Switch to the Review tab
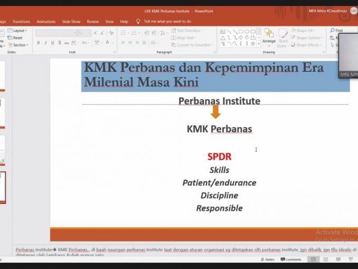This screenshot has width=358, height=269. pyautogui.click(x=93, y=22)
